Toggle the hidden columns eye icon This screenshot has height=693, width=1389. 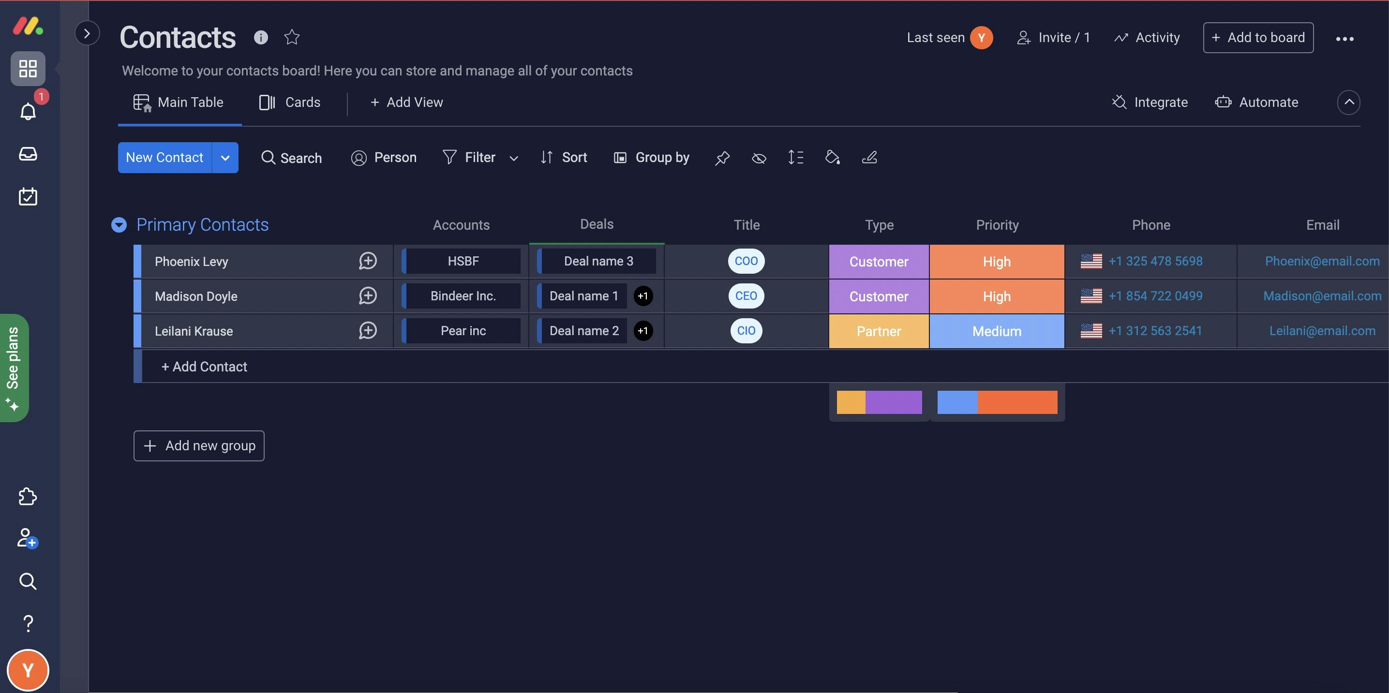[759, 158]
